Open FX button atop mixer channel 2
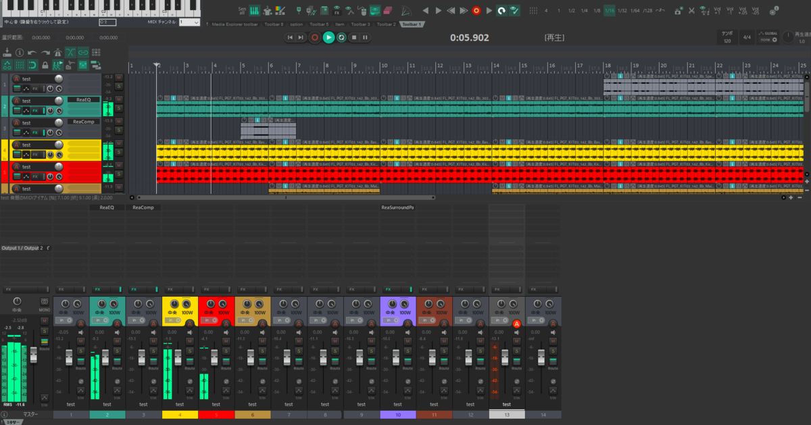The width and height of the screenshot is (811, 425). pos(98,289)
